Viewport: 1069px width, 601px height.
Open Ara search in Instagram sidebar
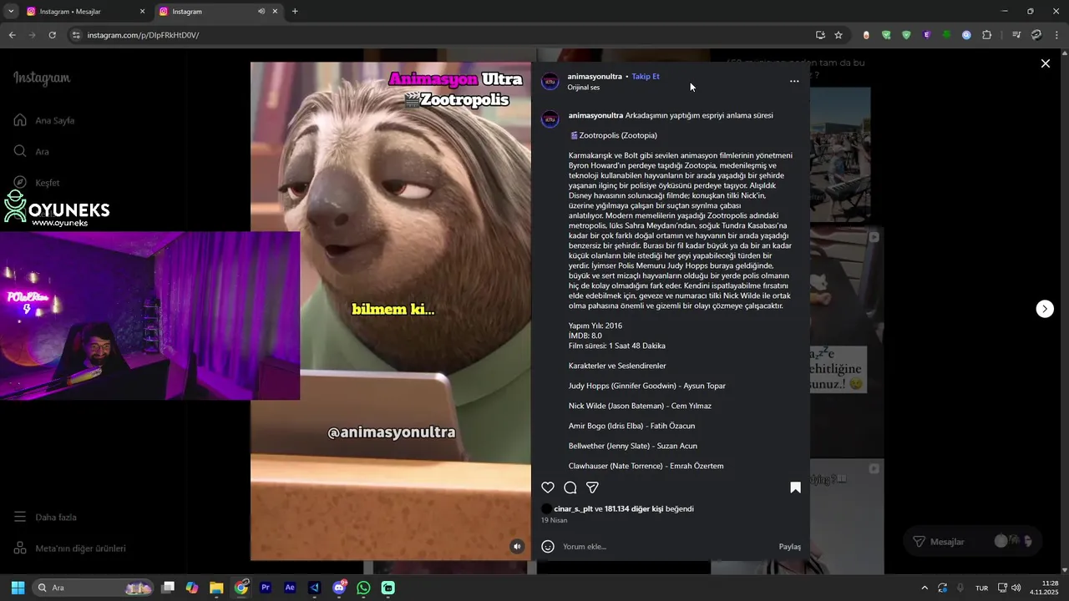[31, 152]
